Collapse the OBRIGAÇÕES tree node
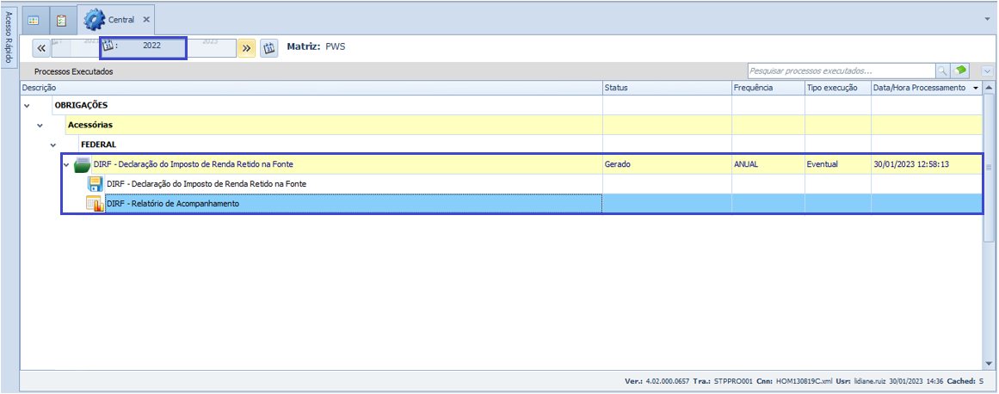999x394 pixels. (x=26, y=106)
